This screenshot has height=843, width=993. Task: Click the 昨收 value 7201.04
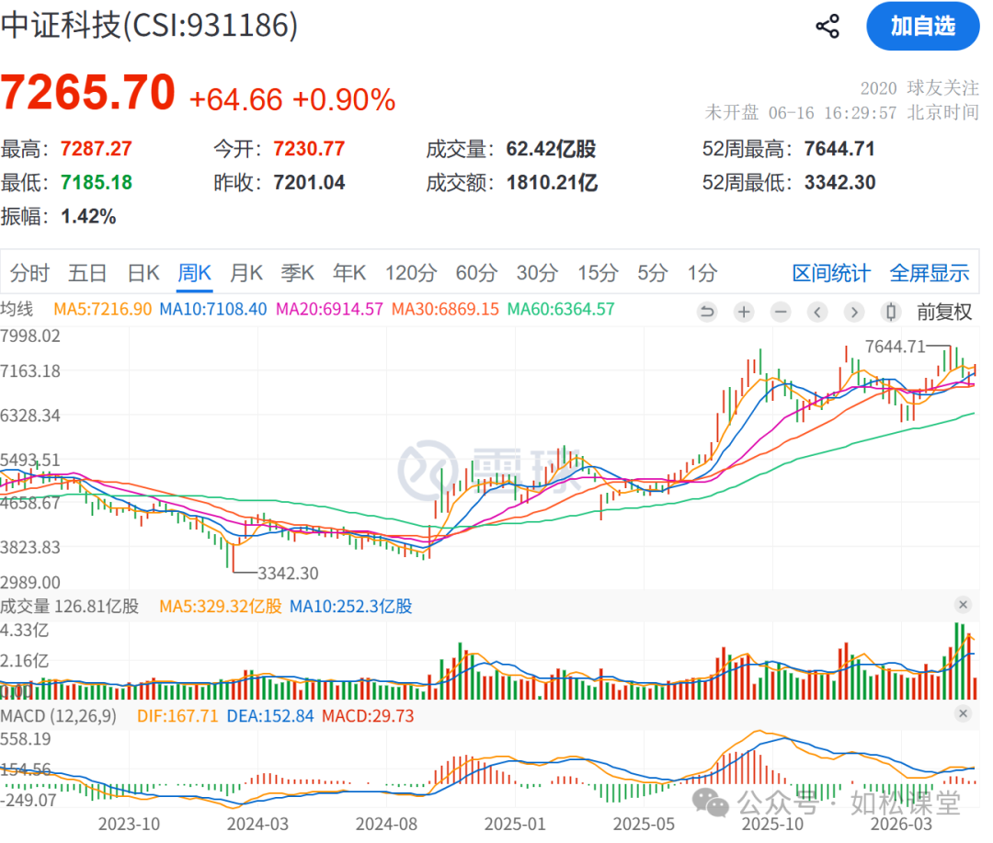[309, 182]
